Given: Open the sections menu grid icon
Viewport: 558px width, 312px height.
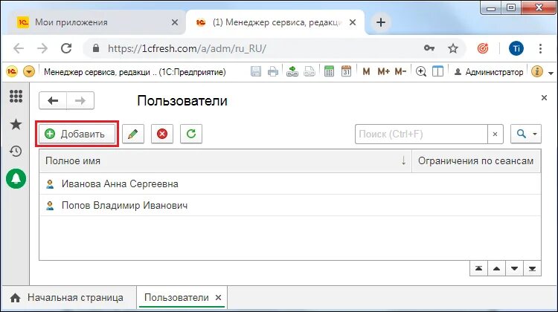Looking at the screenshot, I should click(x=16, y=96).
